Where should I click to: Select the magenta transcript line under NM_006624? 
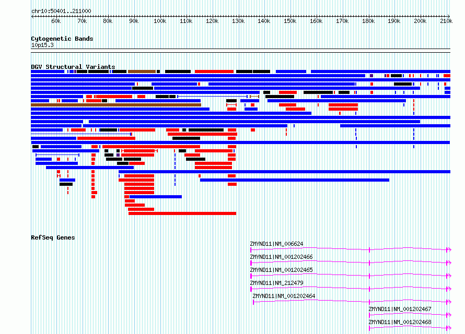pos(351,249)
